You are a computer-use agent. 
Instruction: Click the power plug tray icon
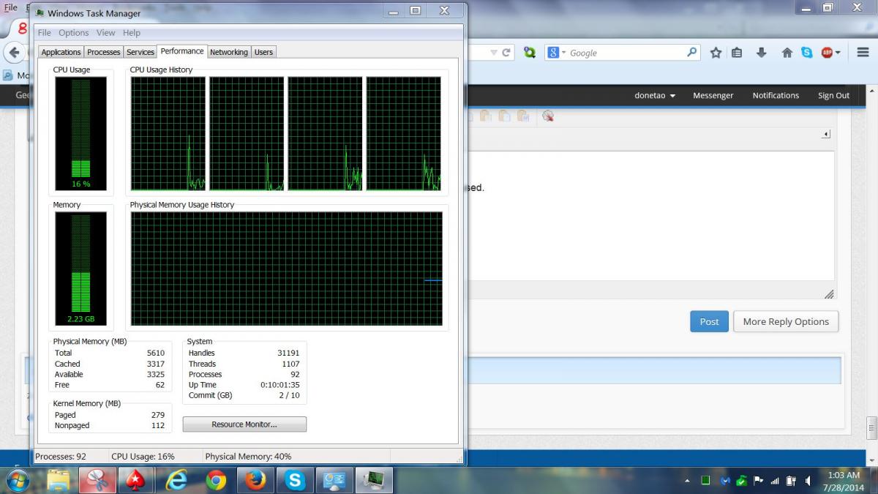(x=792, y=481)
